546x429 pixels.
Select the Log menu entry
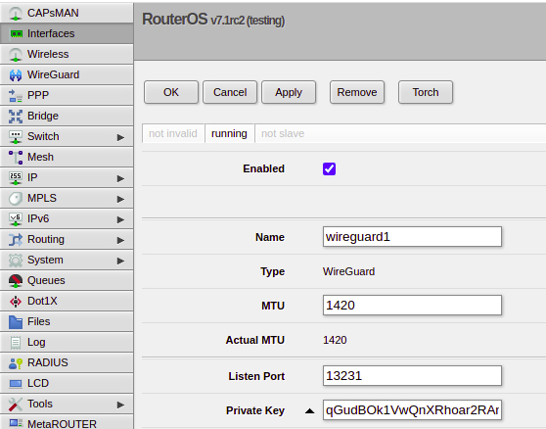(67, 342)
